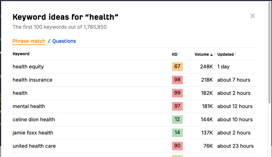This screenshot has height=157, width=272.
Task: Switch to Questions tab
Action: coord(64,41)
